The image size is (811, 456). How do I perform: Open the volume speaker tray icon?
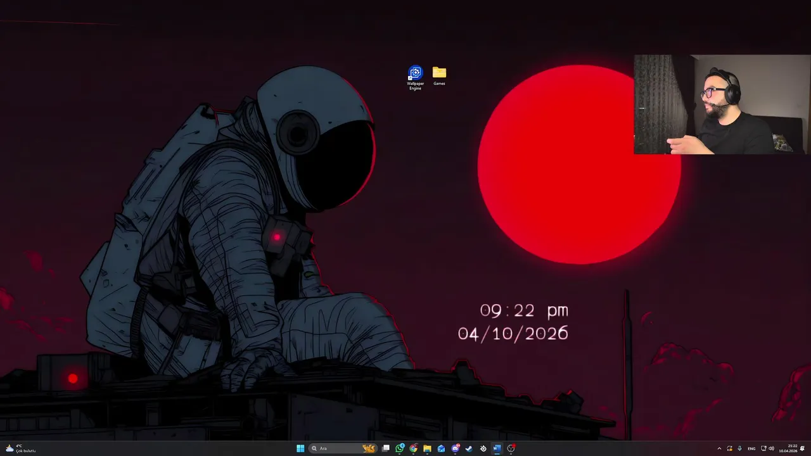[x=771, y=448]
